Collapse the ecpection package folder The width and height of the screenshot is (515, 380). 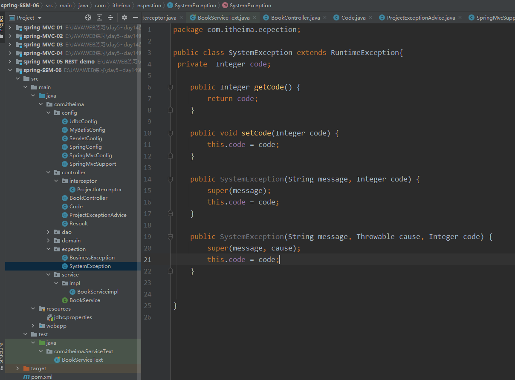[x=49, y=249]
